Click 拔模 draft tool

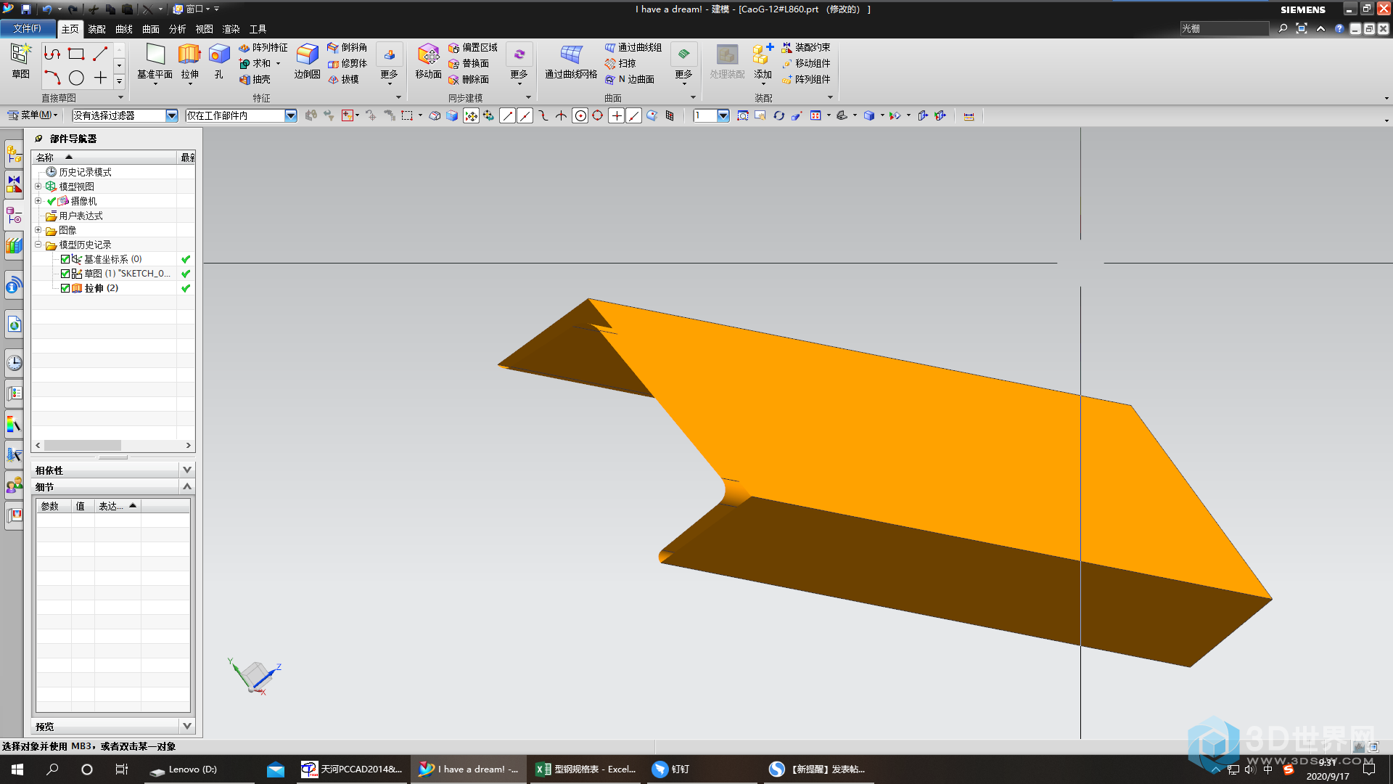(343, 80)
